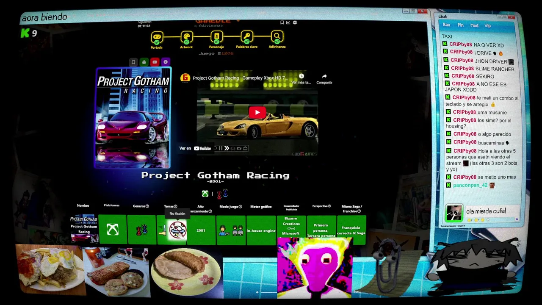
Task: Click the Franquicia correcta & Saga tile
Action: pos(351,230)
